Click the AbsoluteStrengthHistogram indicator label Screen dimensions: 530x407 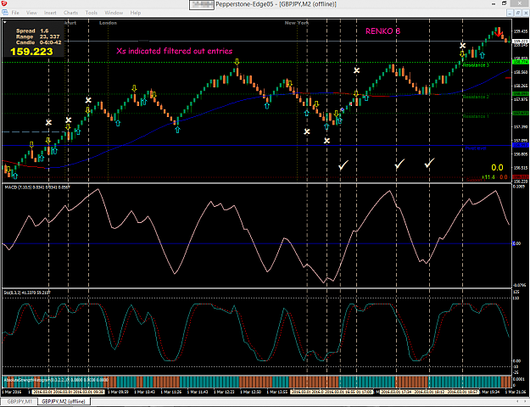coord(56,380)
